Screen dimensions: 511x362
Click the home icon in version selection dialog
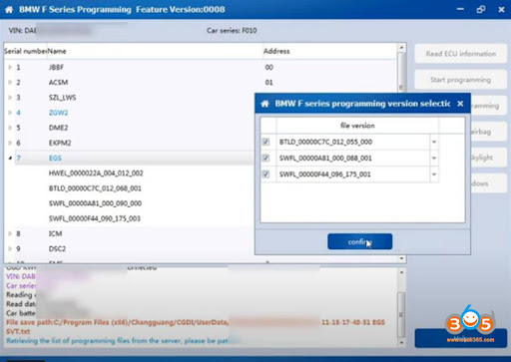point(264,104)
